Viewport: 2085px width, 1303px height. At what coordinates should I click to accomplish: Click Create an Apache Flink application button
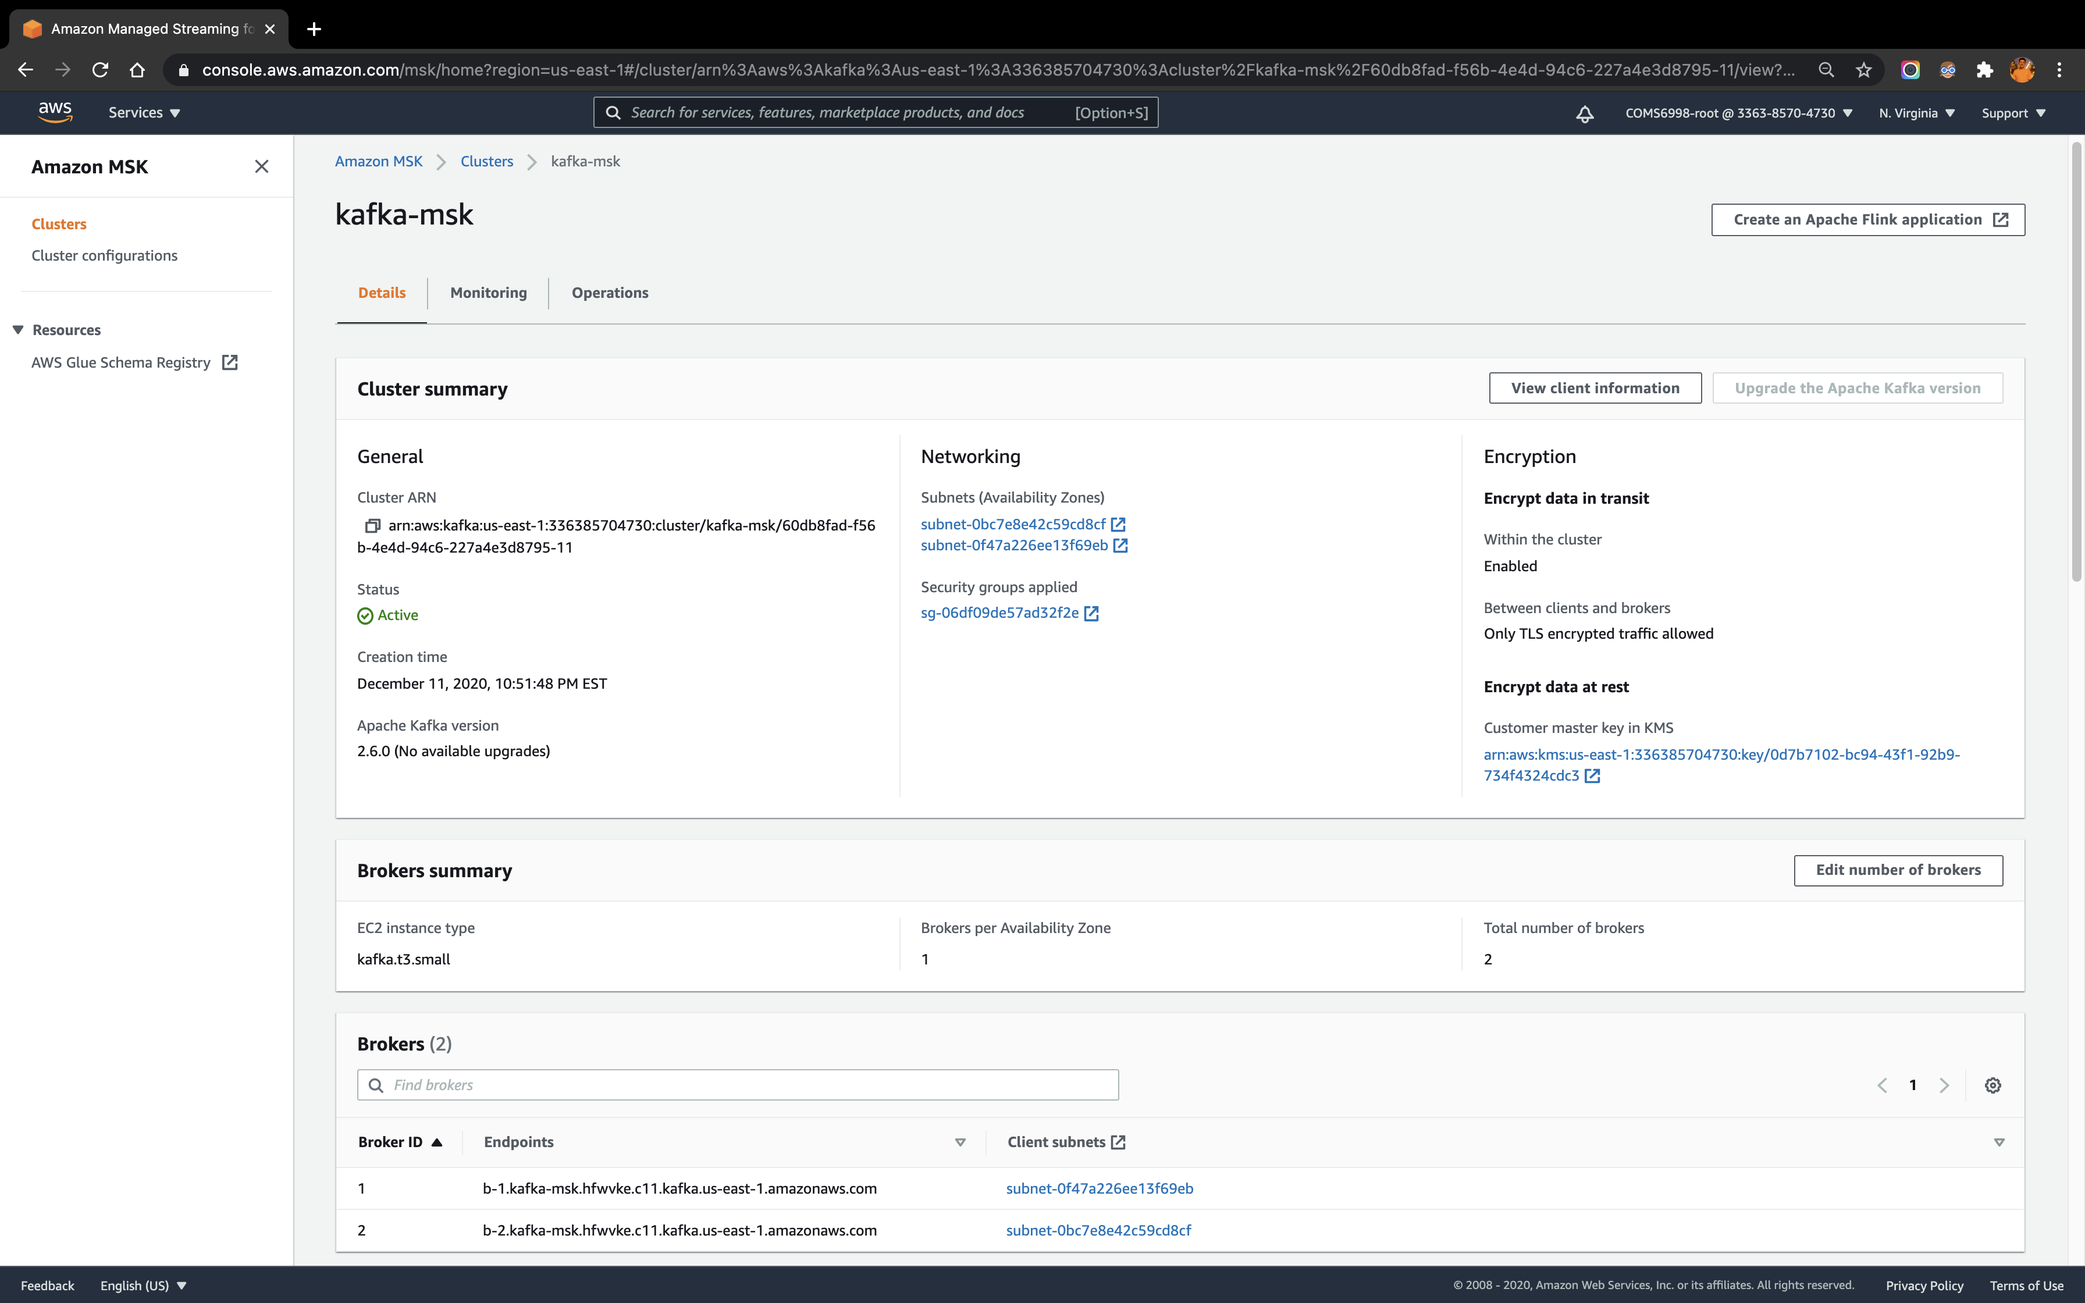click(x=1868, y=220)
